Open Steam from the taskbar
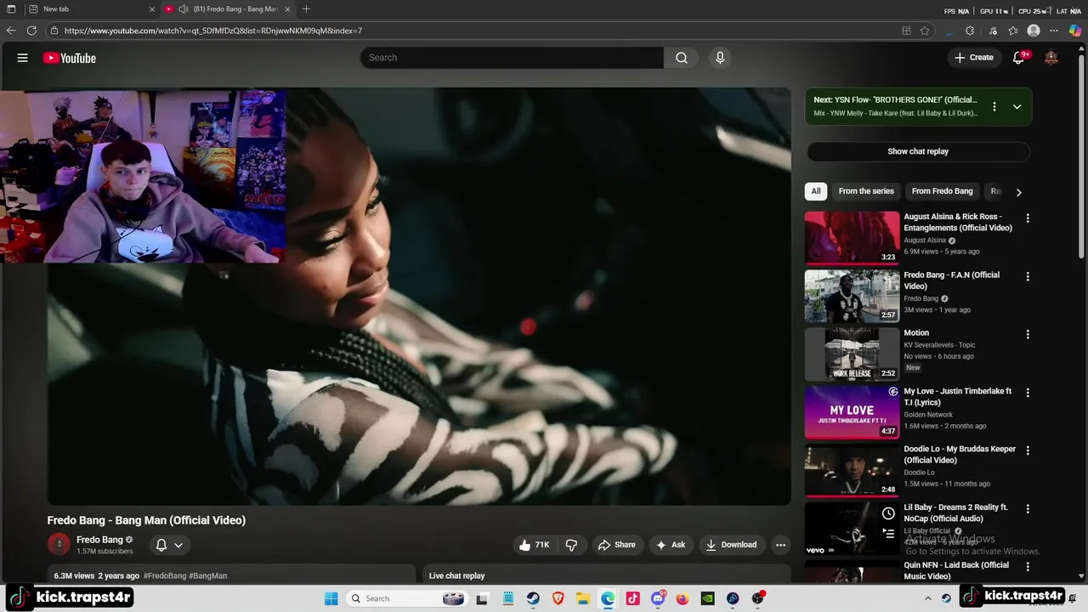This screenshot has height=612, width=1088. click(533, 598)
